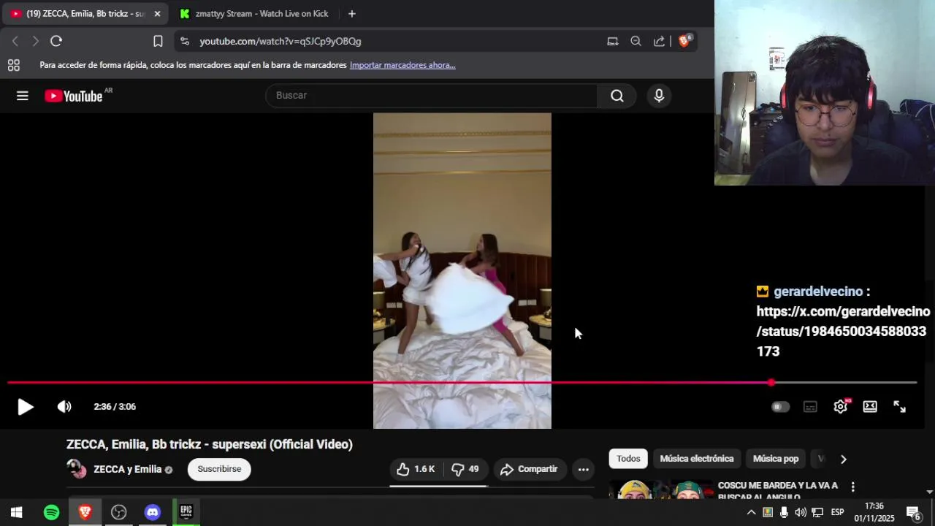935x526 pixels.
Task: Select the Música electrónica chip
Action: point(697,459)
